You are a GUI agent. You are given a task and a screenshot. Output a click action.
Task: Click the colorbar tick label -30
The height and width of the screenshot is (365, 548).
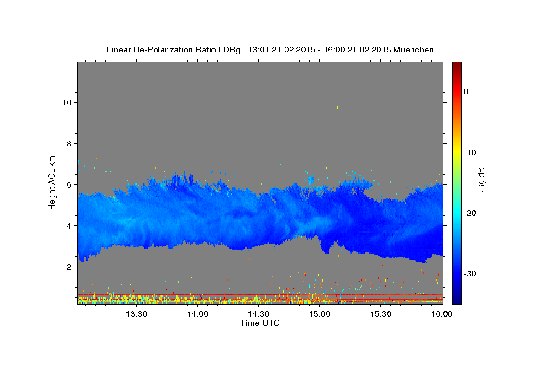(x=469, y=274)
